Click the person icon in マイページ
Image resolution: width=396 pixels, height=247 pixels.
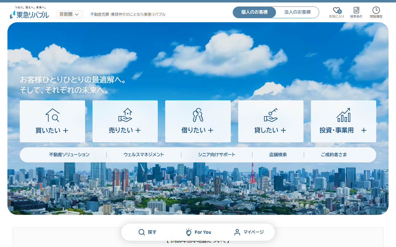tap(237, 232)
